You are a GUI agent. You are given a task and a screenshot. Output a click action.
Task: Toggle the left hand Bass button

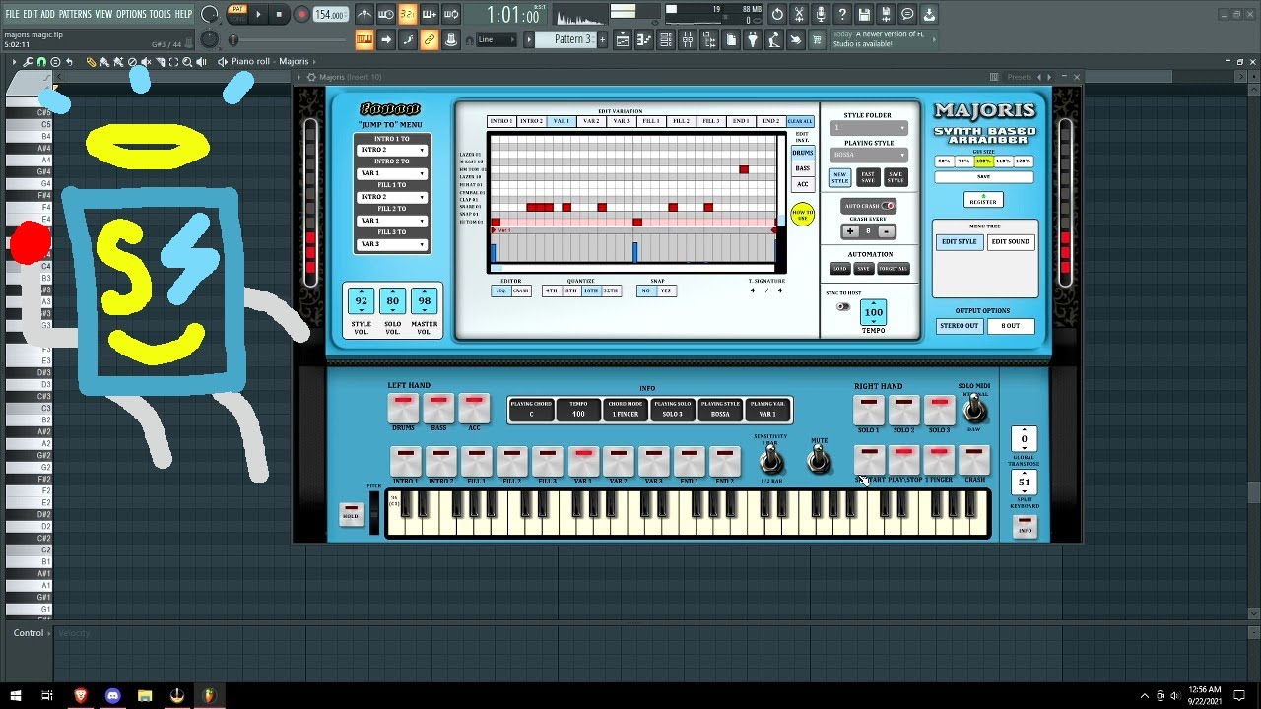point(438,410)
